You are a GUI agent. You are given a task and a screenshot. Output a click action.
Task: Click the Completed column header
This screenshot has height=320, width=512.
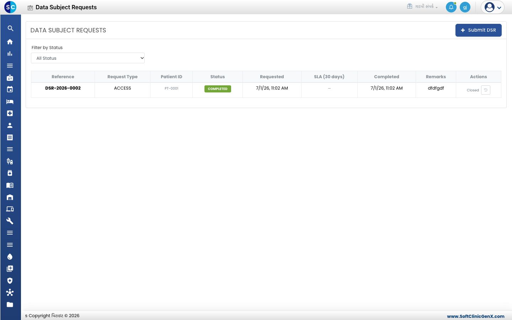click(386, 77)
